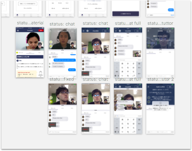Click message input field in "statu...fixed" artboard
192x151 pixels.
point(62,132)
